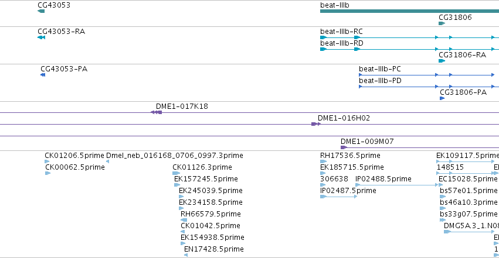The width and height of the screenshot is (499, 258).
Task: Select the CK01126.3prime arrow glyph
Action: (x=176, y=173)
